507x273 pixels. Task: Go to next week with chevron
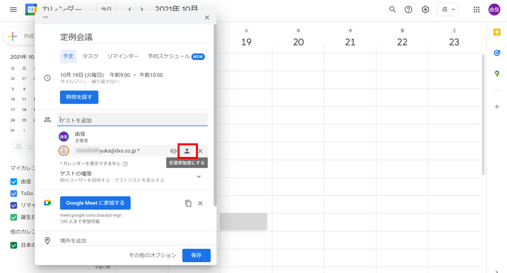[142, 10]
